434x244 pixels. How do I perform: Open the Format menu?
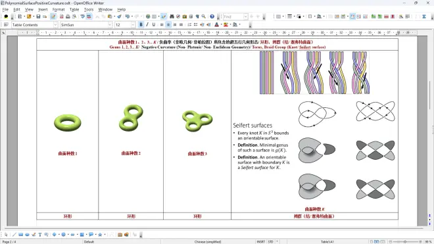click(x=59, y=9)
